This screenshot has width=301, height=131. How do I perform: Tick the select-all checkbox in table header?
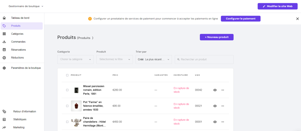point(67,75)
